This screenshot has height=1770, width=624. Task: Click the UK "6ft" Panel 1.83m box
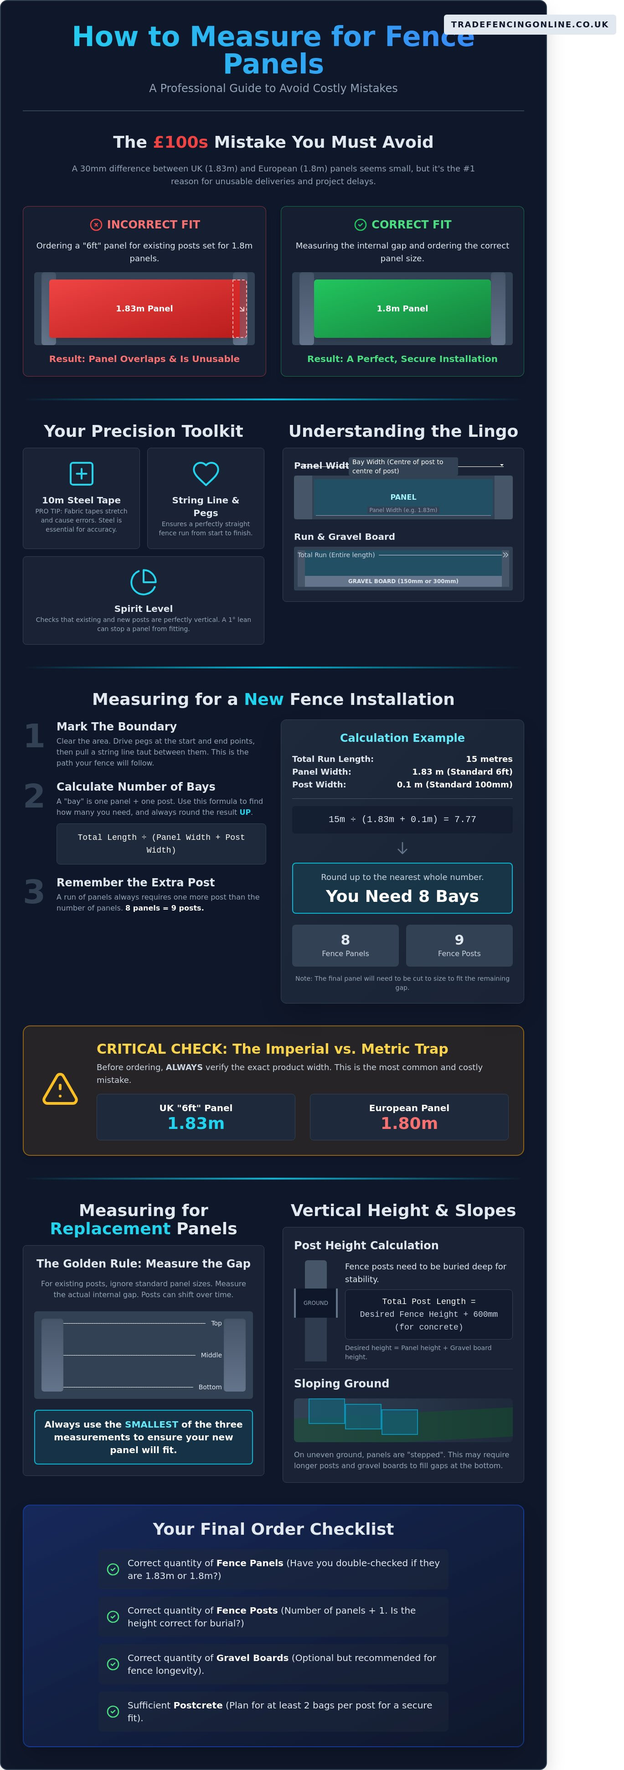[196, 1117]
